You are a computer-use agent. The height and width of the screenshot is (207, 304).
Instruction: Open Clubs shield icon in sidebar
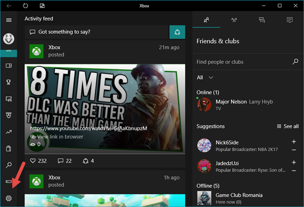click(9, 115)
